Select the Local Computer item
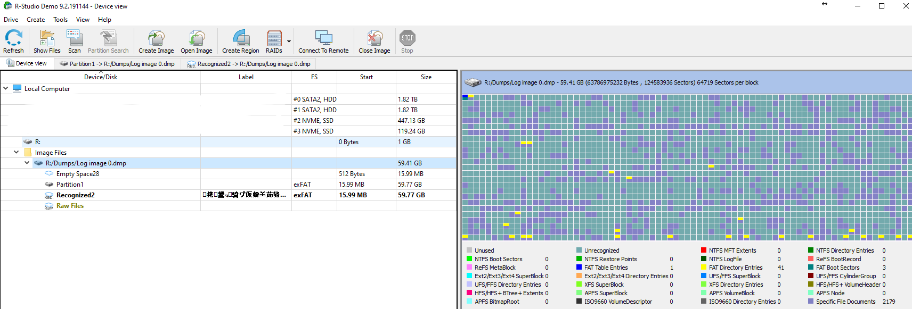 point(47,89)
